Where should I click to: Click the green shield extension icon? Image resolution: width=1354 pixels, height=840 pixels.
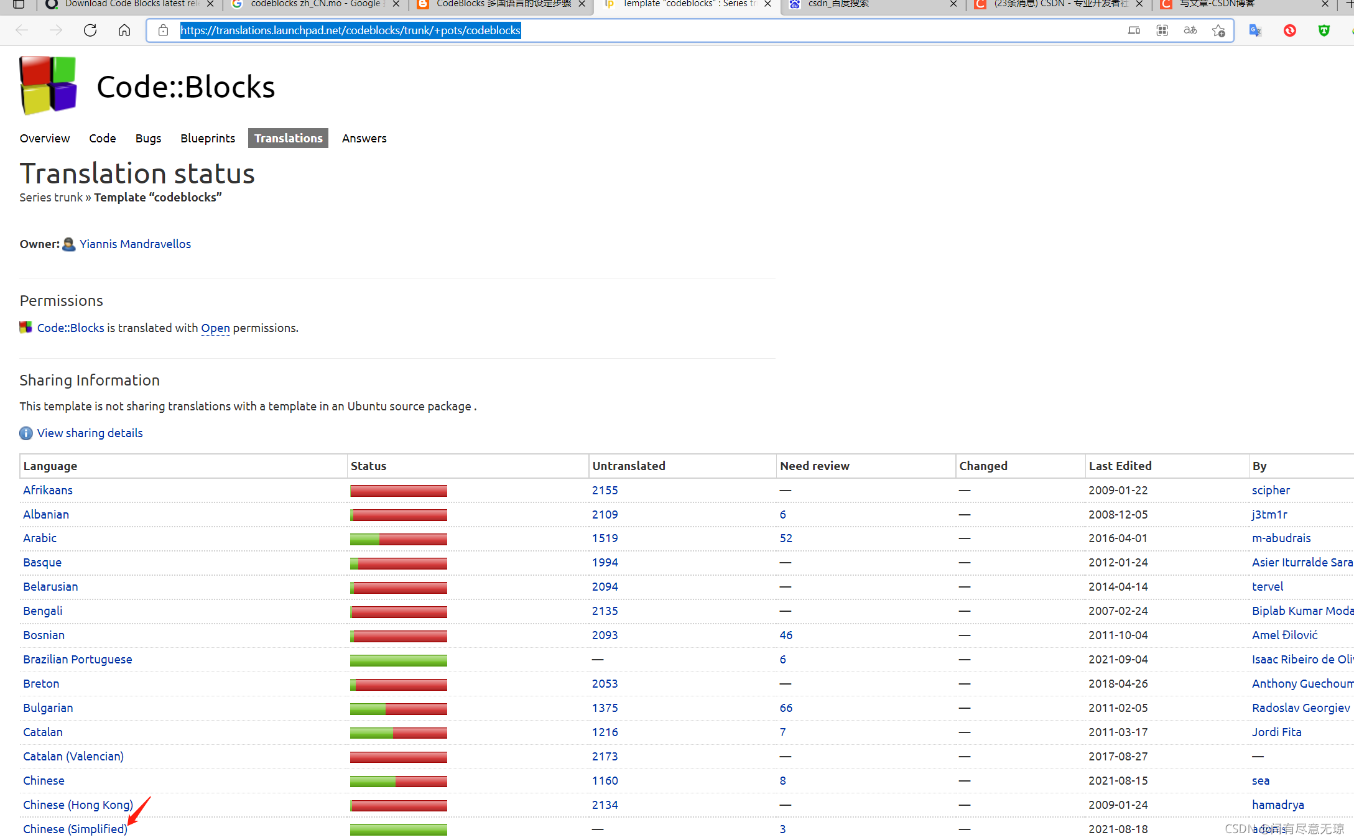click(1324, 30)
